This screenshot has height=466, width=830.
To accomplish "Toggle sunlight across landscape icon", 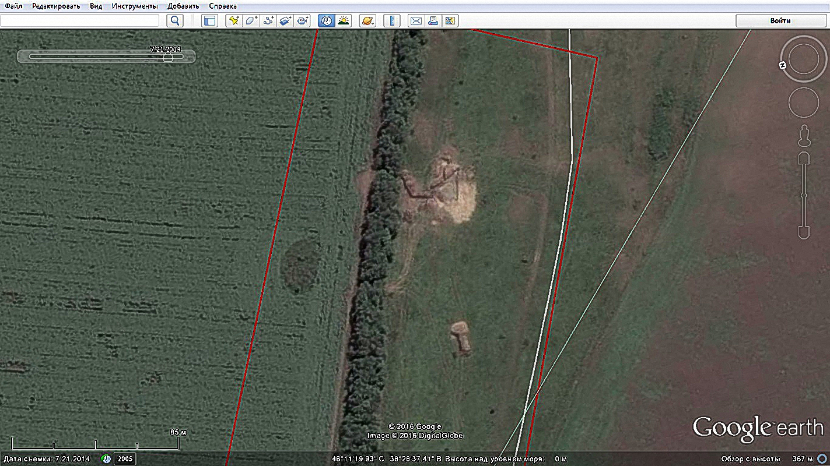I will coord(344,21).
